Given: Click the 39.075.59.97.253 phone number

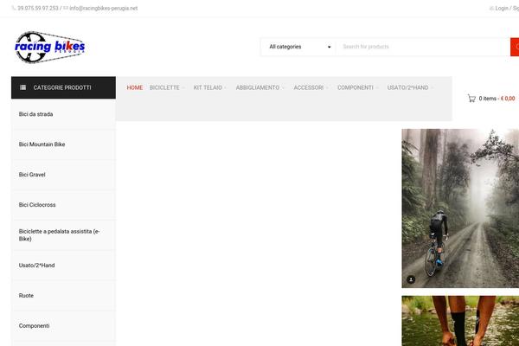Looking at the screenshot, I should point(38,9).
